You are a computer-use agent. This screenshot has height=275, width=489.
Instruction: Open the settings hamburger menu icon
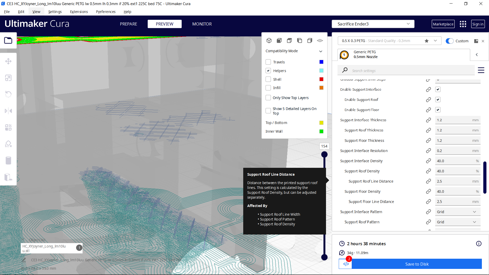pyautogui.click(x=481, y=70)
